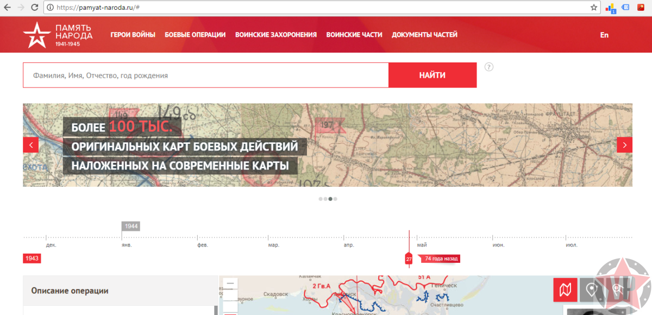Screen dimensions: 652x315
Task: Focus the name and birth year search field
Action: click(205, 75)
